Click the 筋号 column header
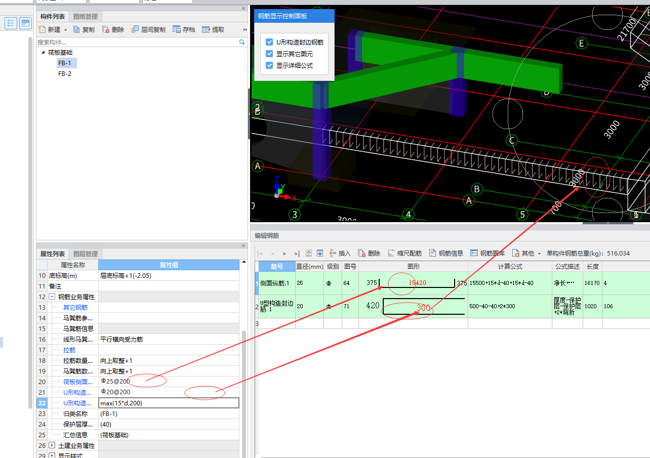 pos(277,266)
